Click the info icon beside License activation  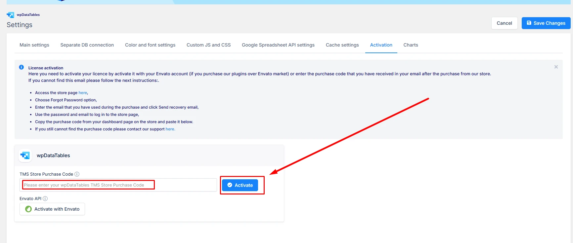click(22, 67)
